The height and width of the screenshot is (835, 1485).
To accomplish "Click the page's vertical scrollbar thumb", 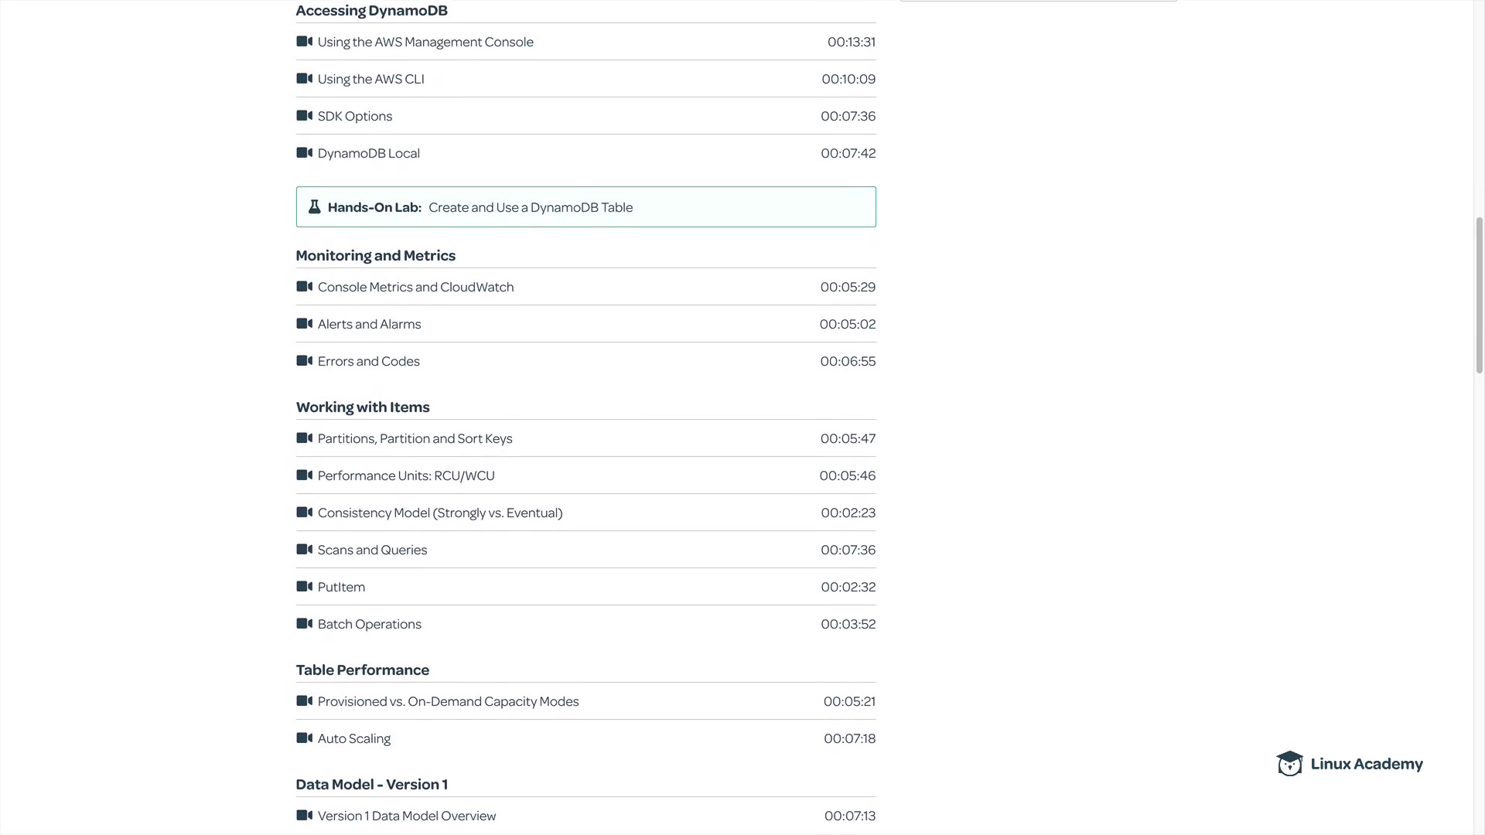I will click(1479, 295).
